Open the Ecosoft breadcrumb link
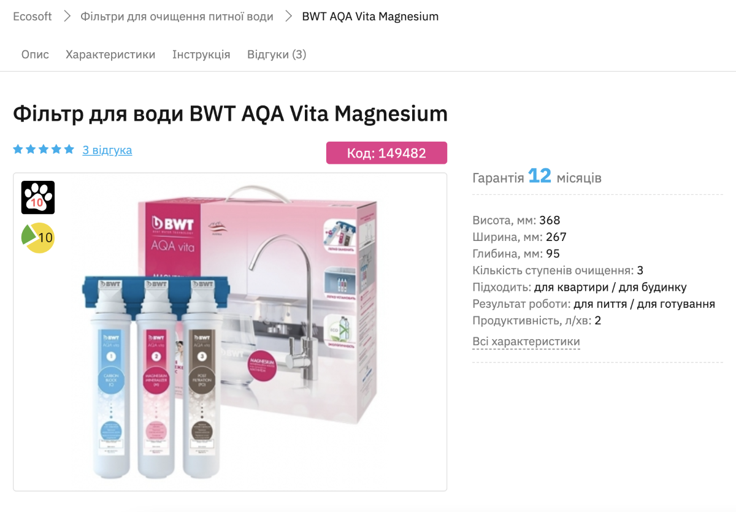 pyautogui.click(x=31, y=17)
